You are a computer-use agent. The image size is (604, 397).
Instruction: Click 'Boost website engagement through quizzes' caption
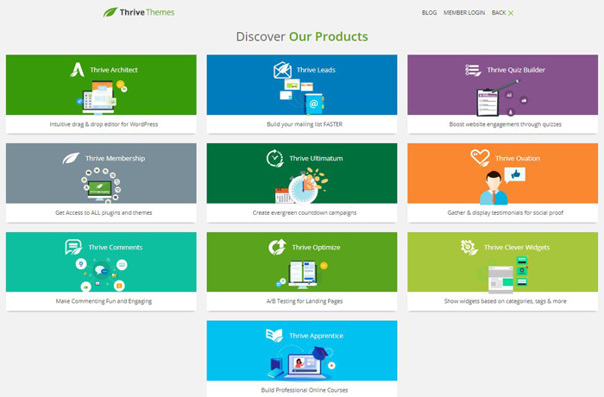505,124
